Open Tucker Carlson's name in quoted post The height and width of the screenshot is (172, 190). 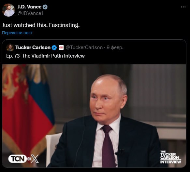pyautogui.click(x=33, y=47)
